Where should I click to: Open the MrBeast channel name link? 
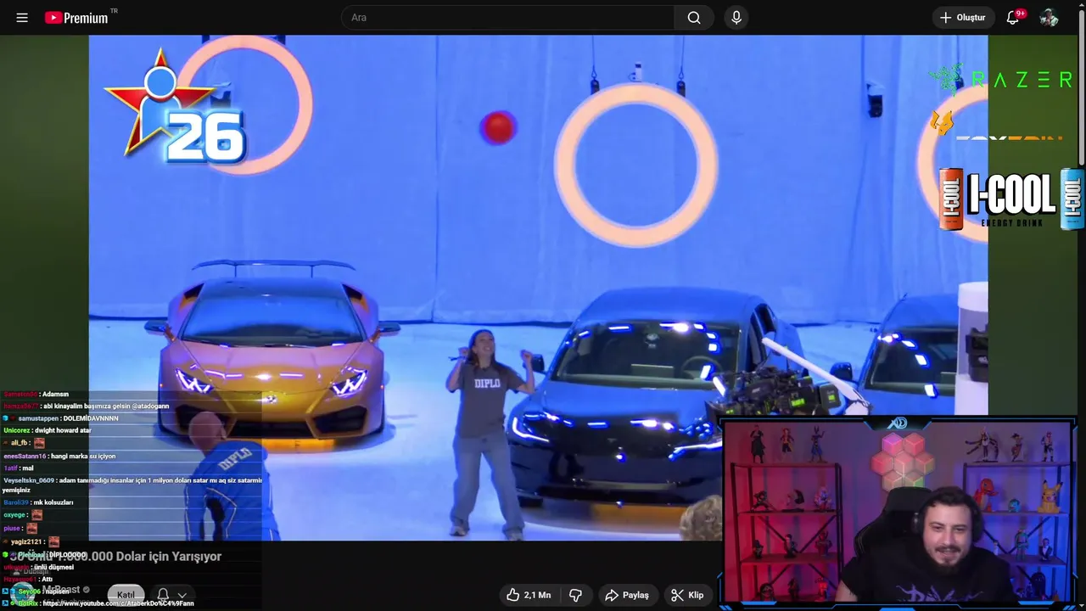pos(61,589)
